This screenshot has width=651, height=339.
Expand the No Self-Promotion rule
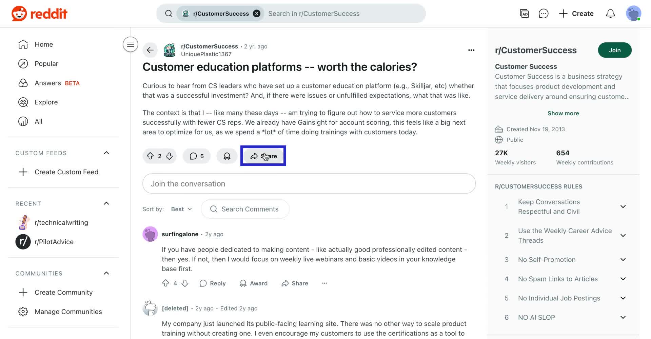pyautogui.click(x=623, y=260)
